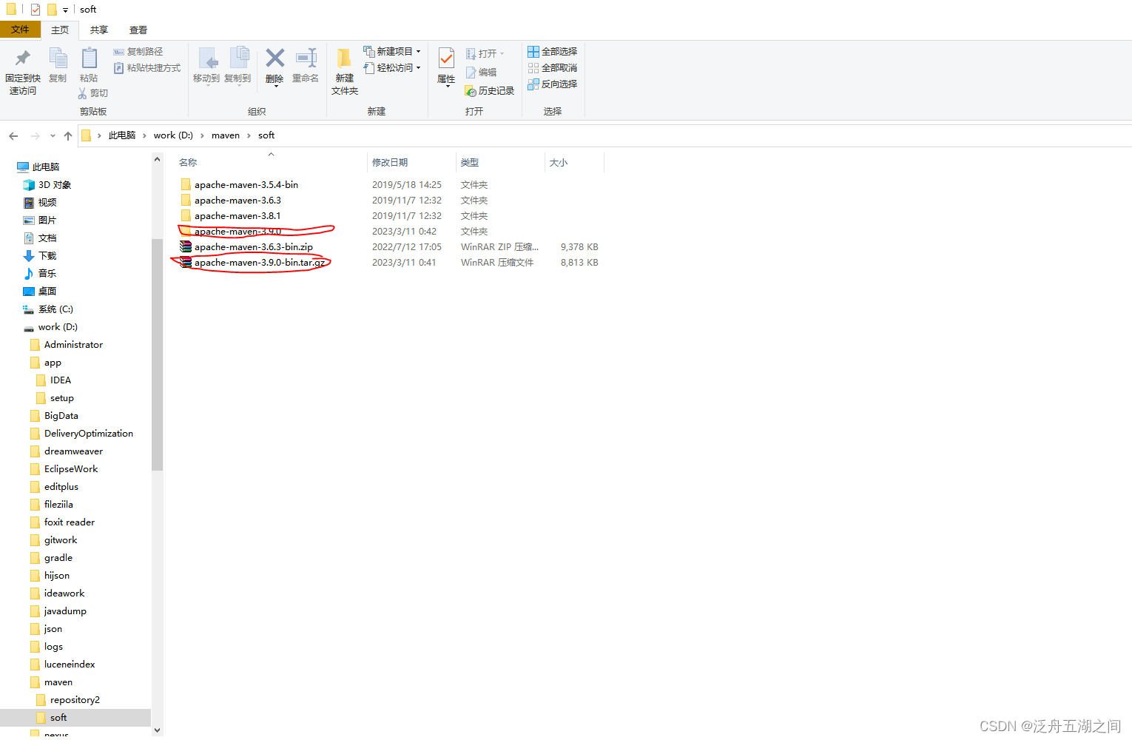Screen dimensions: 1132x740
Task: Click quick access Properties checkmark icon
Action: click(35, 10)
